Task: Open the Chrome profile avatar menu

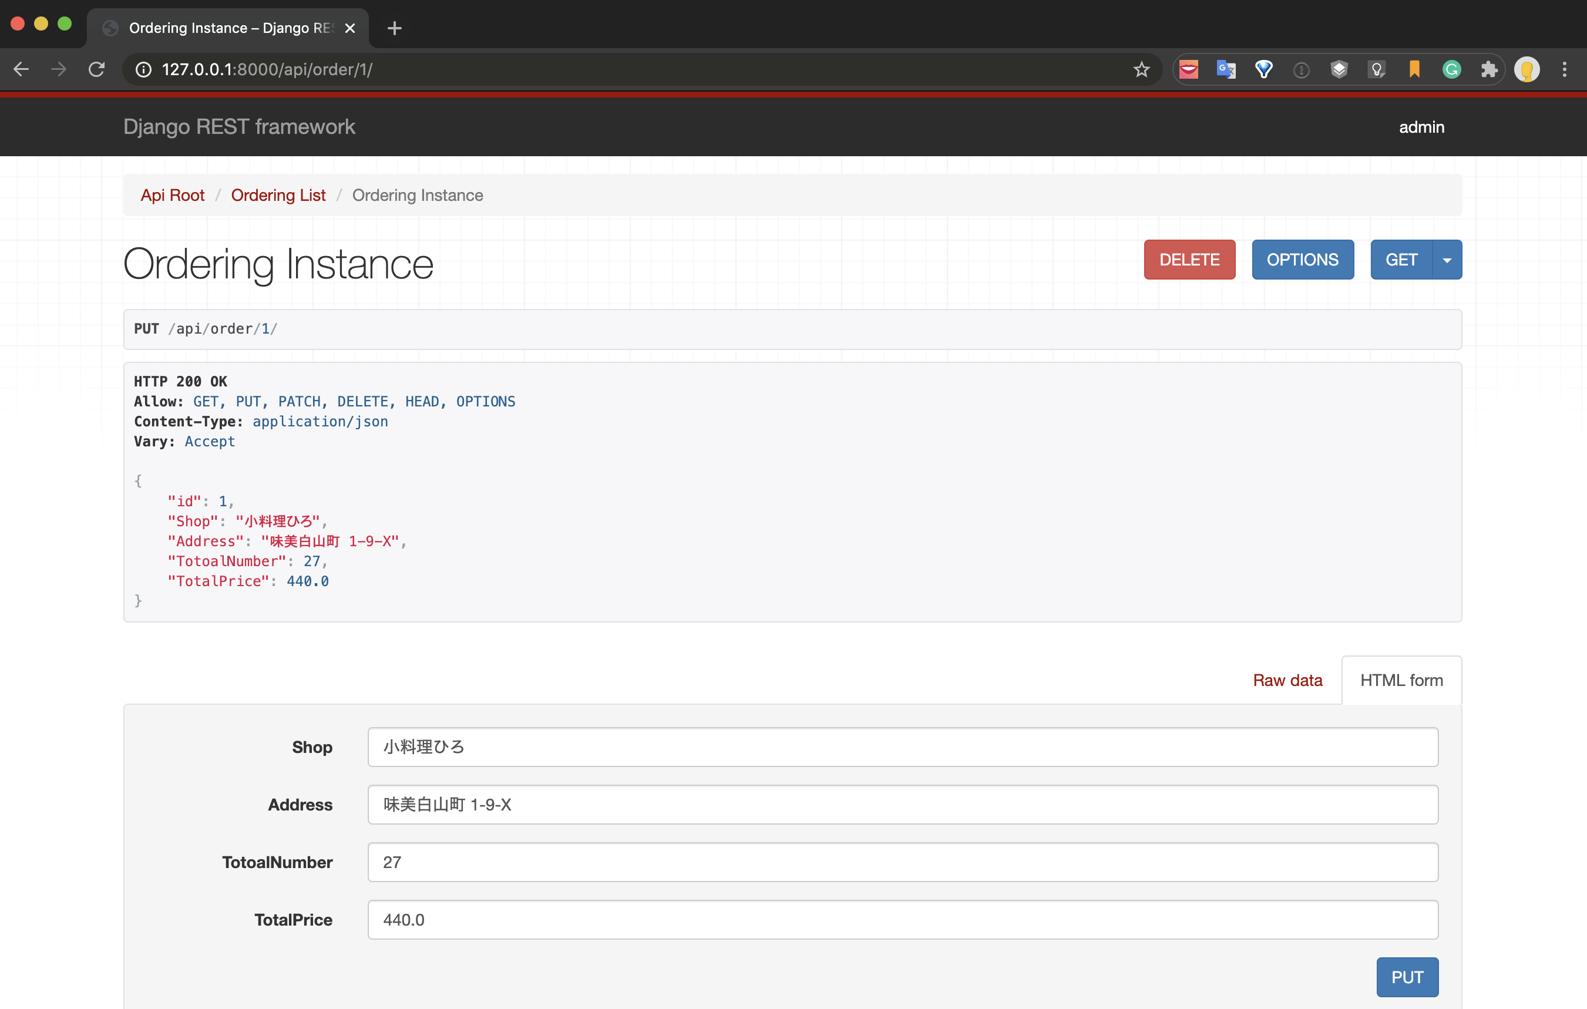Action: [1528, 69]
